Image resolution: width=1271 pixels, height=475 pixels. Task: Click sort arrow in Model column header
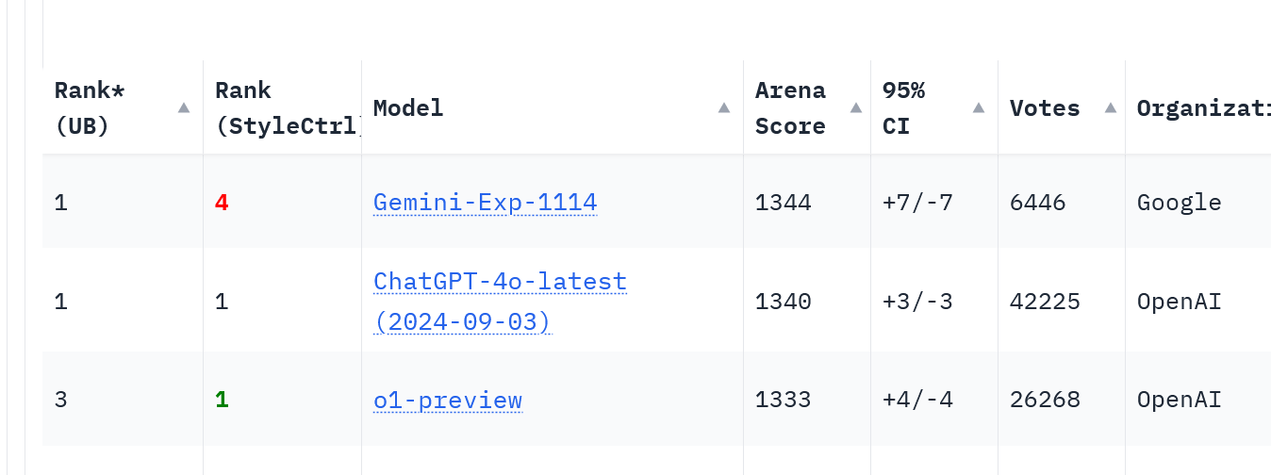pos(724,108)
